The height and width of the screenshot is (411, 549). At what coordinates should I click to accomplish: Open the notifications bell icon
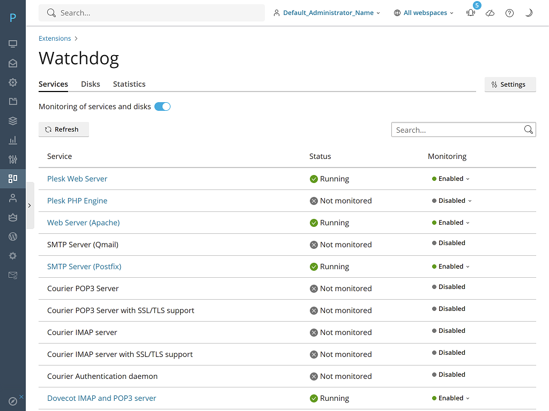[x=471, y=13]
